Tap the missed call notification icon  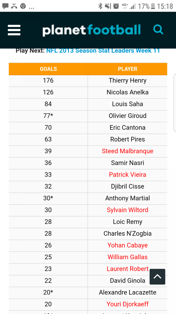14,6
